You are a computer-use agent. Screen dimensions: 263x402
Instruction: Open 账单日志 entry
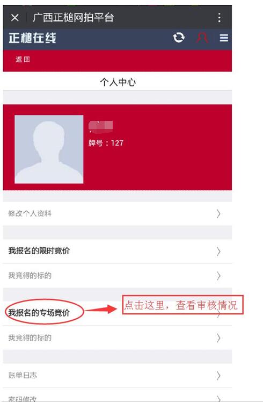click(118, 375)
